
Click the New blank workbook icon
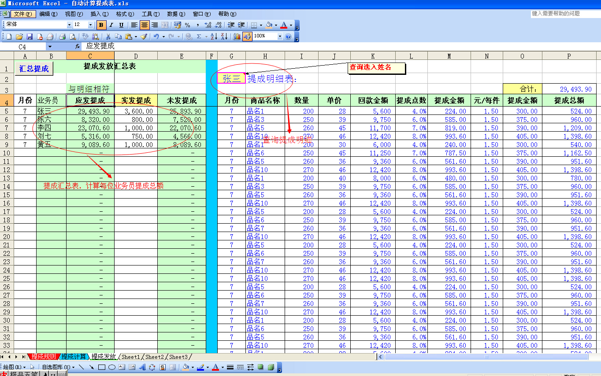point(9,37)
